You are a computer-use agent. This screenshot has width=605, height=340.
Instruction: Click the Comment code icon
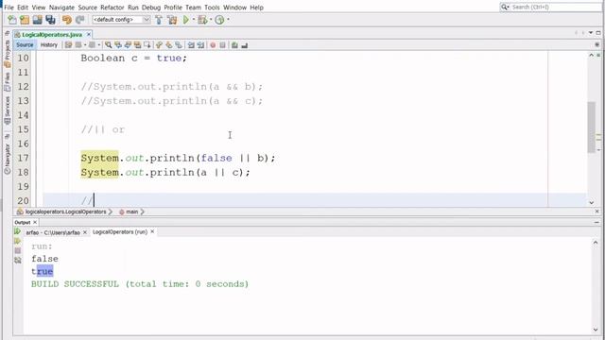[234, 45]
